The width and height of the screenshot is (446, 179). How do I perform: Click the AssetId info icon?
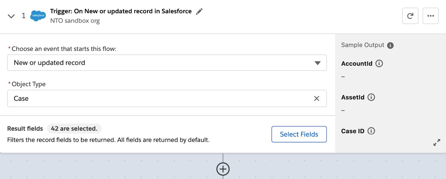(x=371, y=97)
